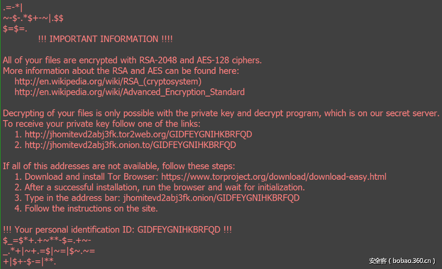
Task: Open the Wikipedia RSA cryptosystem link
Action: coord(108,82)
